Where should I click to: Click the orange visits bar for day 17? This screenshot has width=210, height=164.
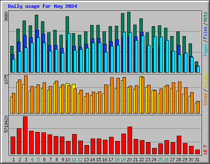[112, 96]
